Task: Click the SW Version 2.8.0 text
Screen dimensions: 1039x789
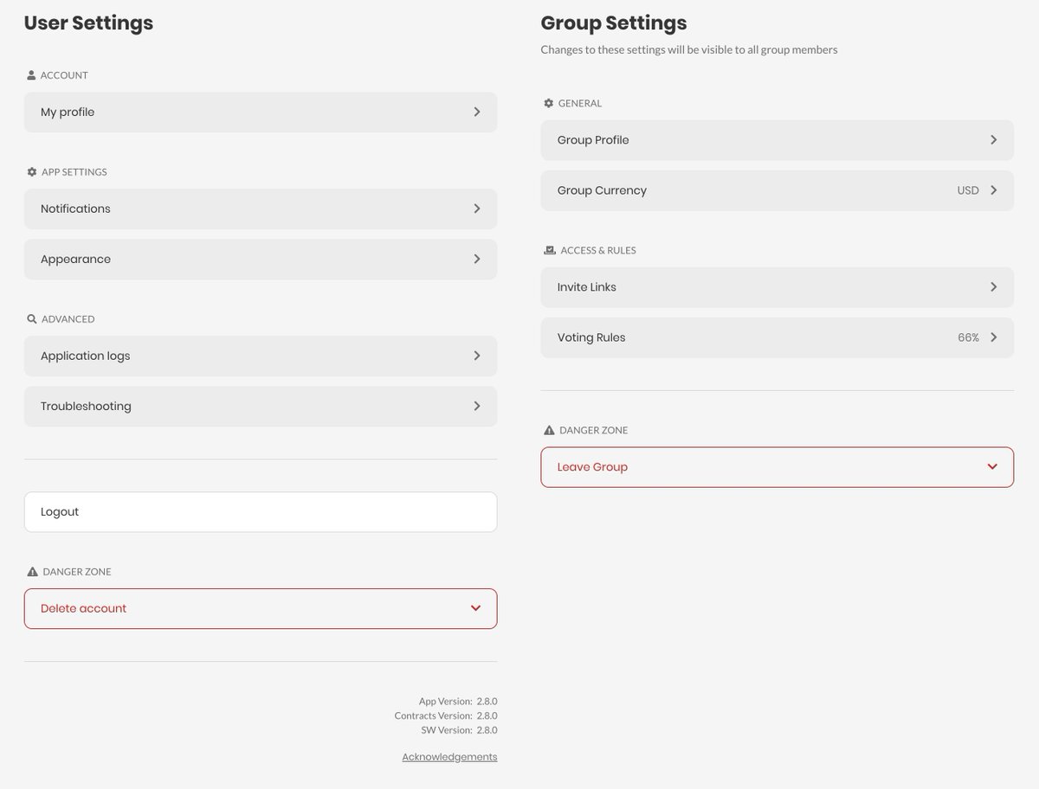Action: [460, 730]
